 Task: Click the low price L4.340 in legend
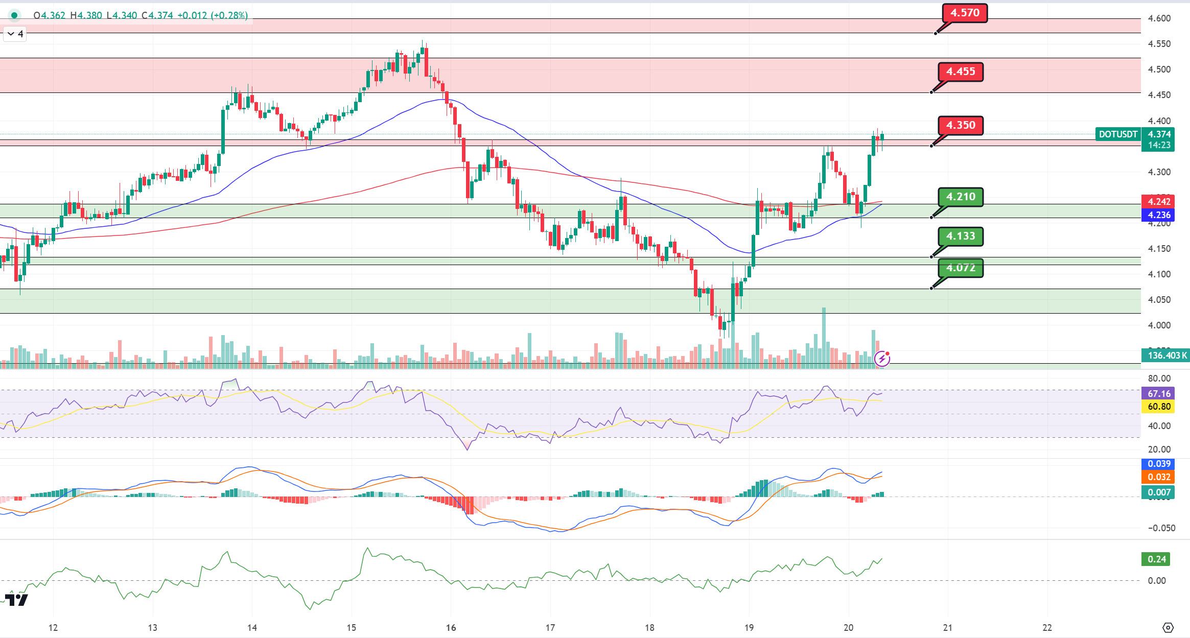pyautogui.click(x=122, y=15)
